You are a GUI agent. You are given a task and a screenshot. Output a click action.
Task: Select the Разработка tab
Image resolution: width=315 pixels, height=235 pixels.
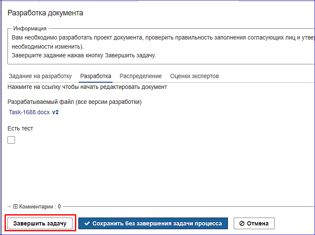click(x=96, y=76)
